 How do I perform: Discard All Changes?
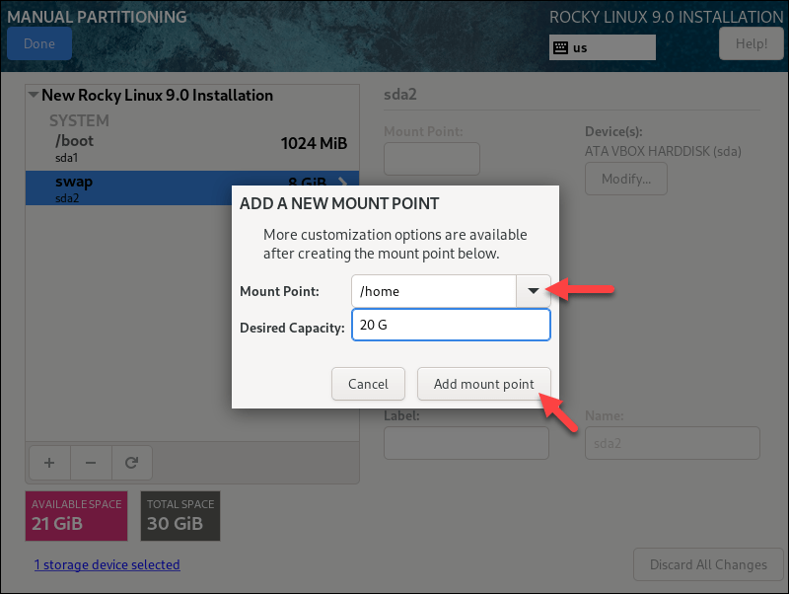coord(708,563)
